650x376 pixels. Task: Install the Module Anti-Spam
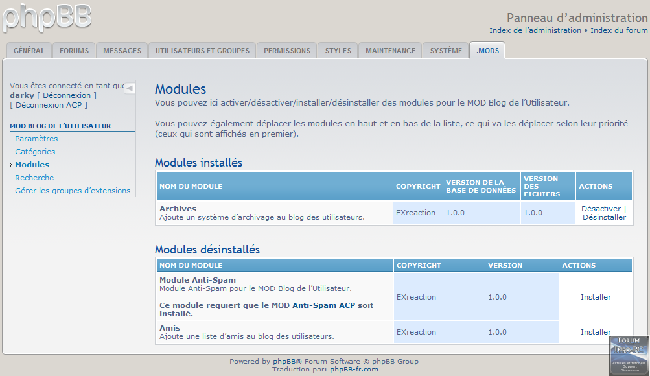click(596, 297)
